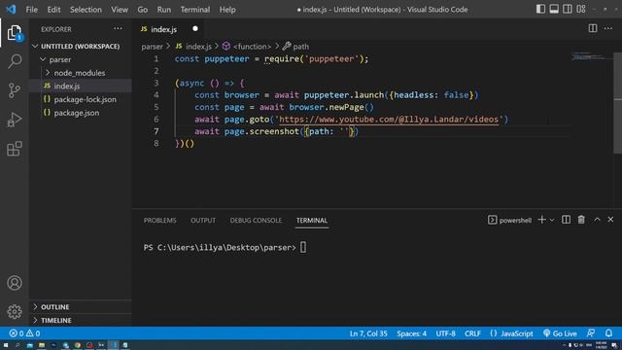The height and width of the screenshot is (350, 622).
Task: Create a new terminal with plus icon
Action: point(542,220)
